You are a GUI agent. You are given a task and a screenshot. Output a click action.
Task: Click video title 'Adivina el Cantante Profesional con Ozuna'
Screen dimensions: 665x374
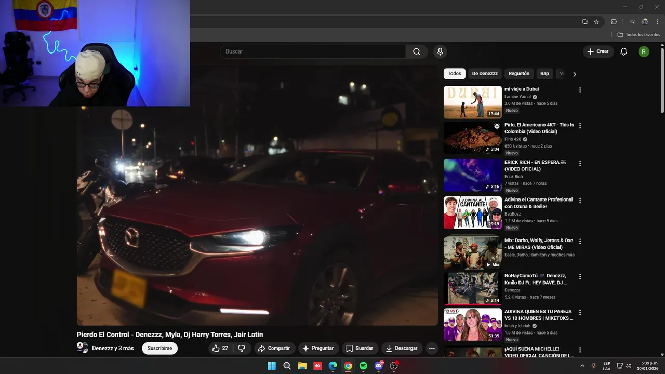coord(538,203)
